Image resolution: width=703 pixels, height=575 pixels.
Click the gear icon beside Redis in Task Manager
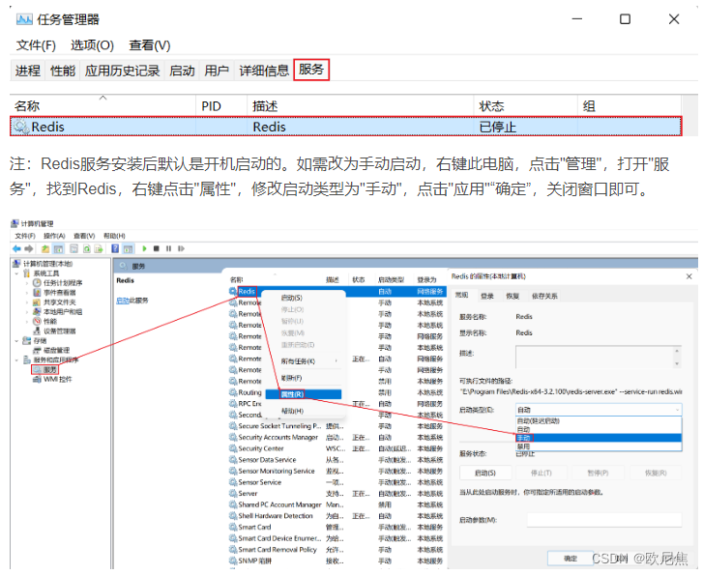(x=20, y=127)
